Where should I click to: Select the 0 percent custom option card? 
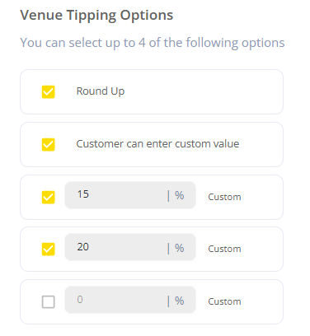click(x=152, y=301)
